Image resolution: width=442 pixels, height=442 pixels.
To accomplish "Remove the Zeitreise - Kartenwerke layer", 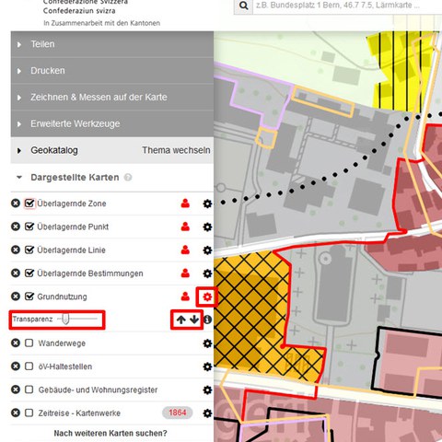I will (16, 413).
